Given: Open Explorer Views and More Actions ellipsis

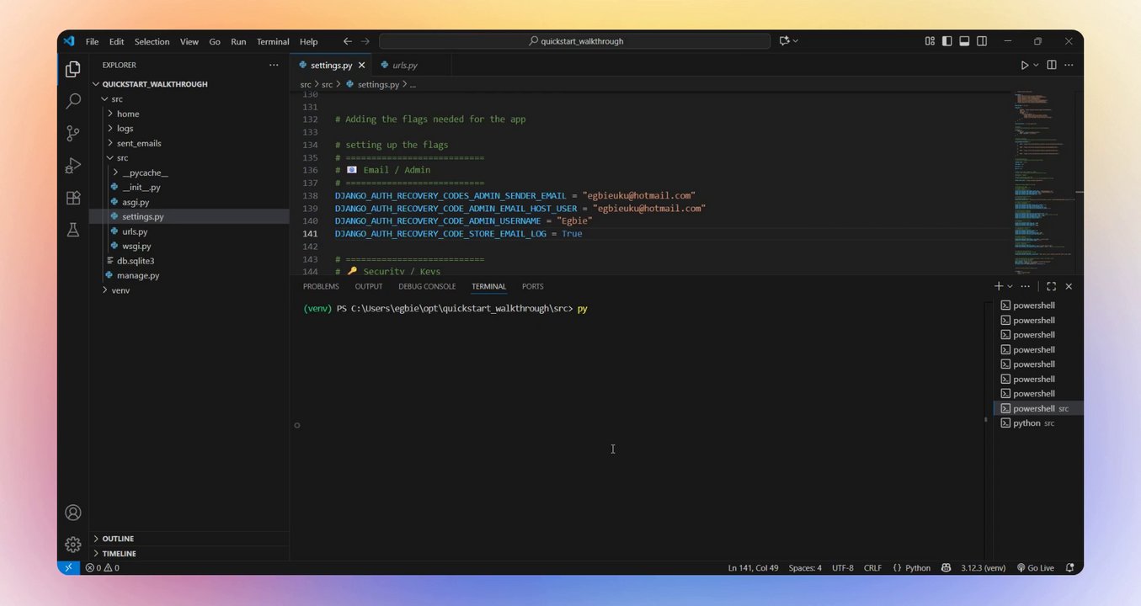Looking at the screenshot, I should [274, 65].
